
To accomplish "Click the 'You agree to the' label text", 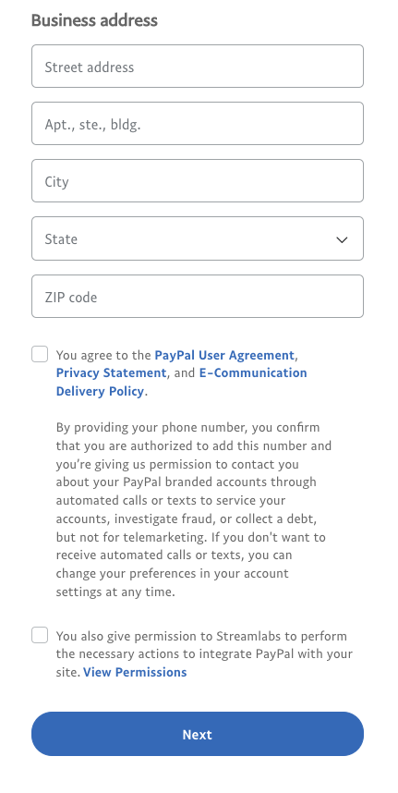I will 103,355.
